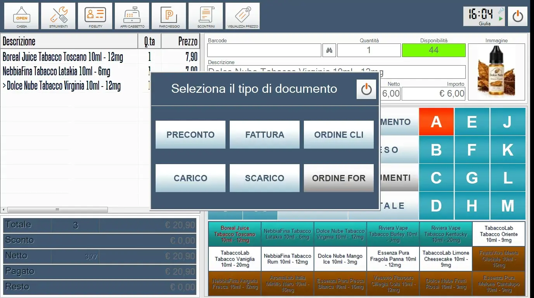The width and height of the screenshot is (534, 298).
Task: Switch to category K tab
Action: [x=508, y=150]
